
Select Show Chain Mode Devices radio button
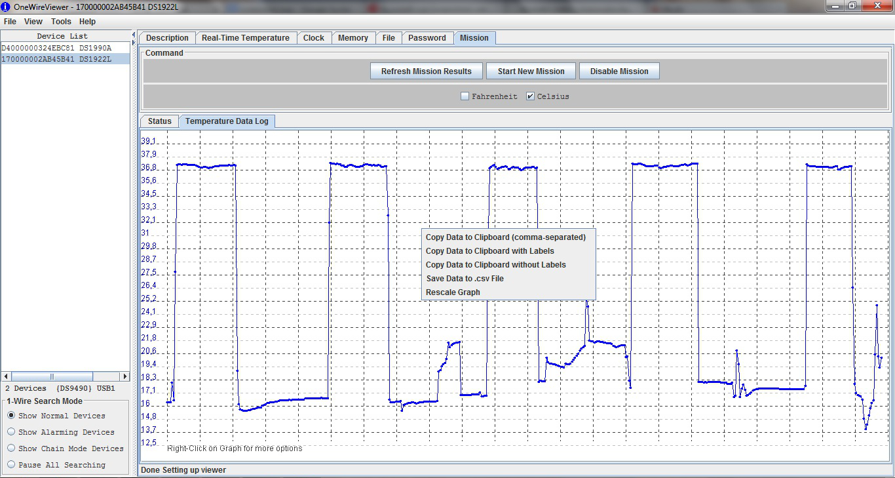tap(11, 448)
